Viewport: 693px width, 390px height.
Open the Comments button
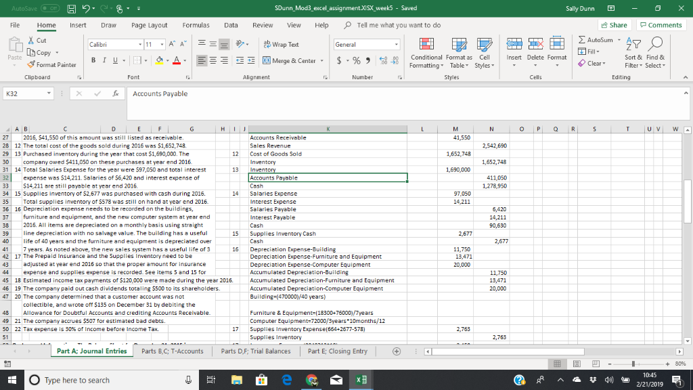[x=661, y=25]
